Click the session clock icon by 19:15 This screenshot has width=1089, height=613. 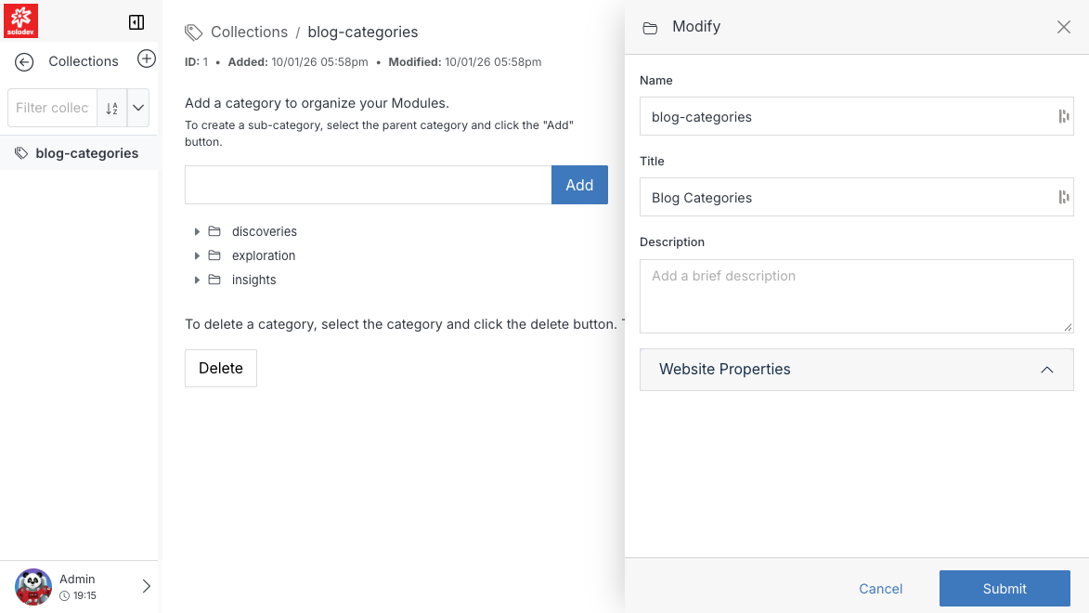[x=65, y=595]
